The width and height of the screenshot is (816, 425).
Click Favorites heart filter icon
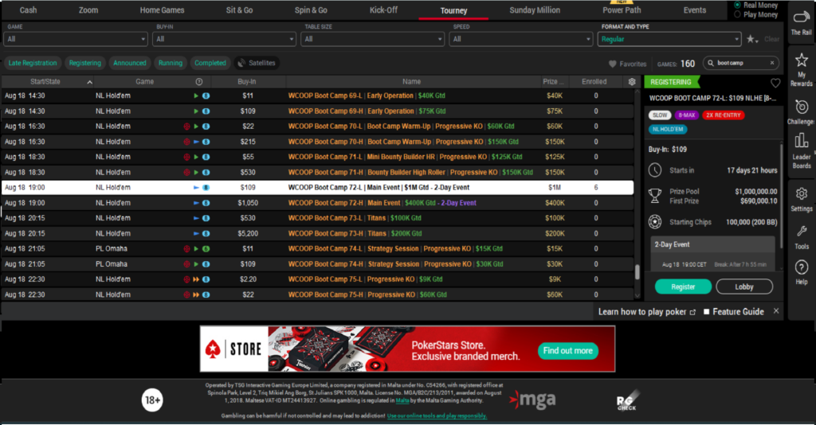[x=613, y=64]
